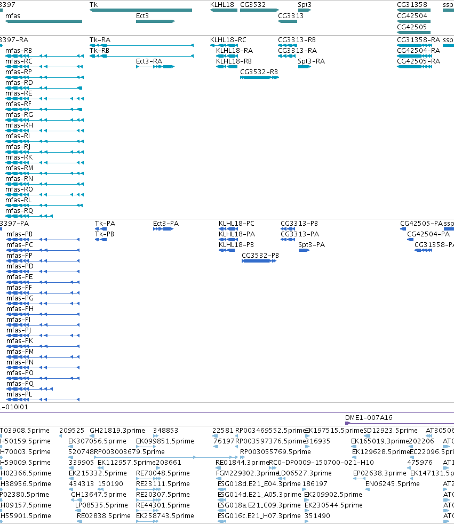Image resolution: width=454 pixels, height=524 pixels.
Task: Select transcript Spt3-RA
Action: click(x=304, y=67)
